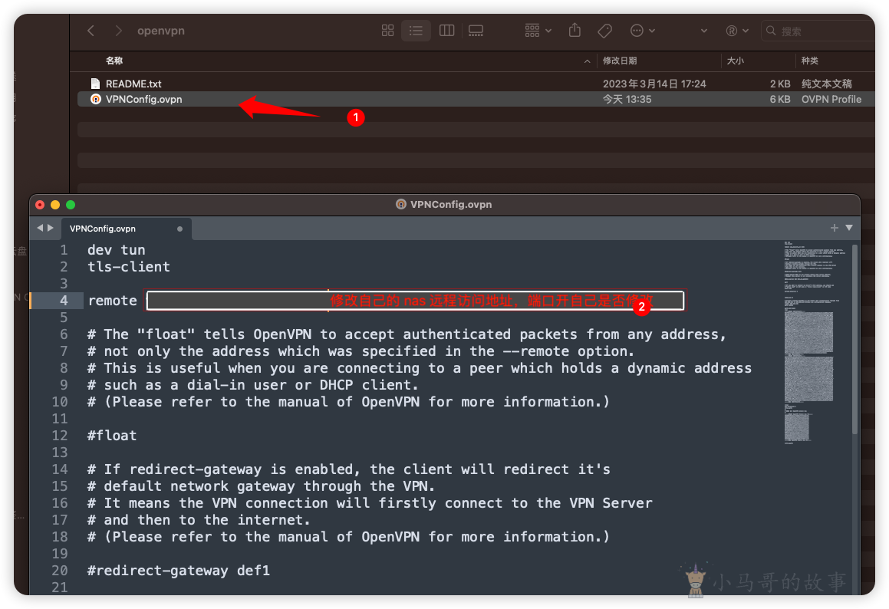The height and width of the screenshot is (609, 889).
Task: Click the Finder search field
Action: tap(819, 31)
